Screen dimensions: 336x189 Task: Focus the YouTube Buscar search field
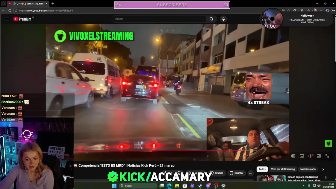159,19
